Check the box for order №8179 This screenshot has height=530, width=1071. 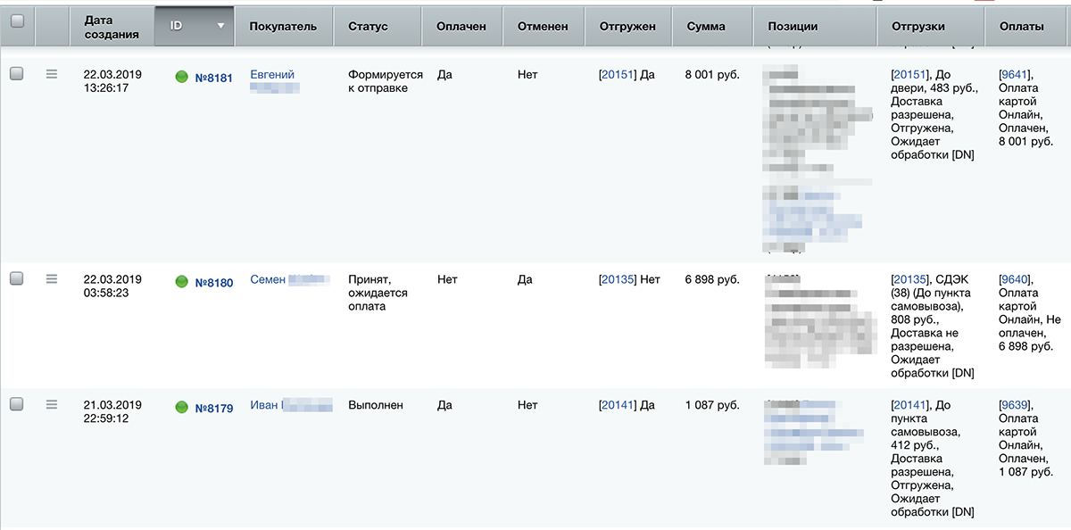[x=17, y=404]
